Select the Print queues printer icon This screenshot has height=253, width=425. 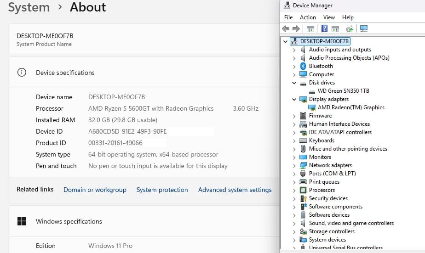coord(303,181)
